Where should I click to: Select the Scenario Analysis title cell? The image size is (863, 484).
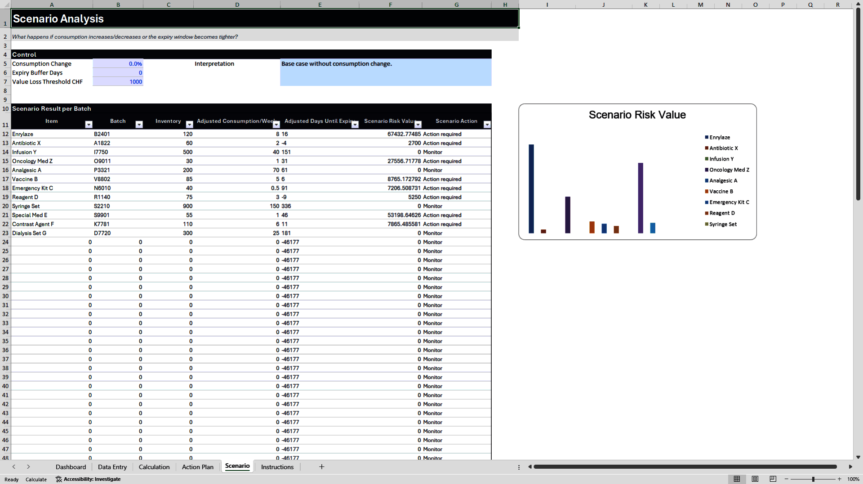(x=265, y=18)
